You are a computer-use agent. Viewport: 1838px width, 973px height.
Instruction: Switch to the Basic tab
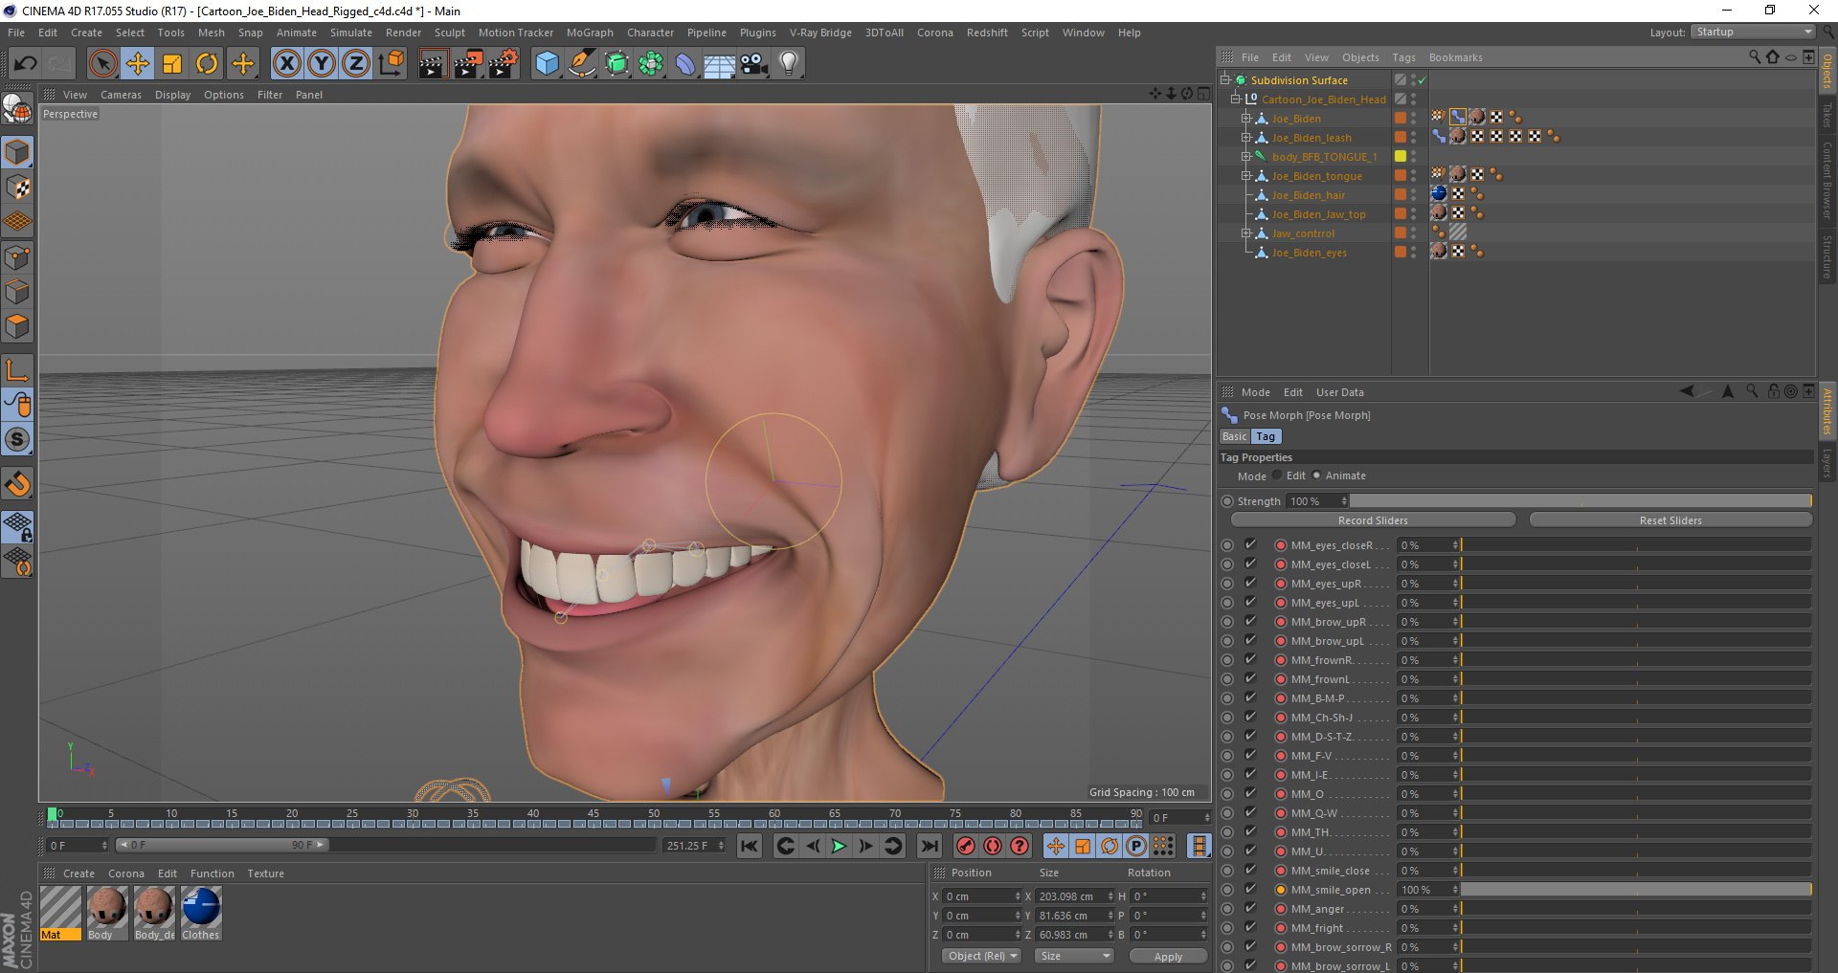coord(1235,436)
